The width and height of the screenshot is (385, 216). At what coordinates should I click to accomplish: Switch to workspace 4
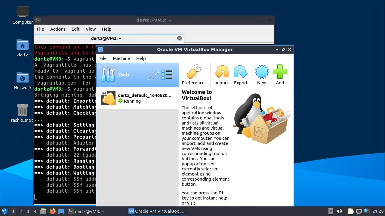tap(35, 211)
